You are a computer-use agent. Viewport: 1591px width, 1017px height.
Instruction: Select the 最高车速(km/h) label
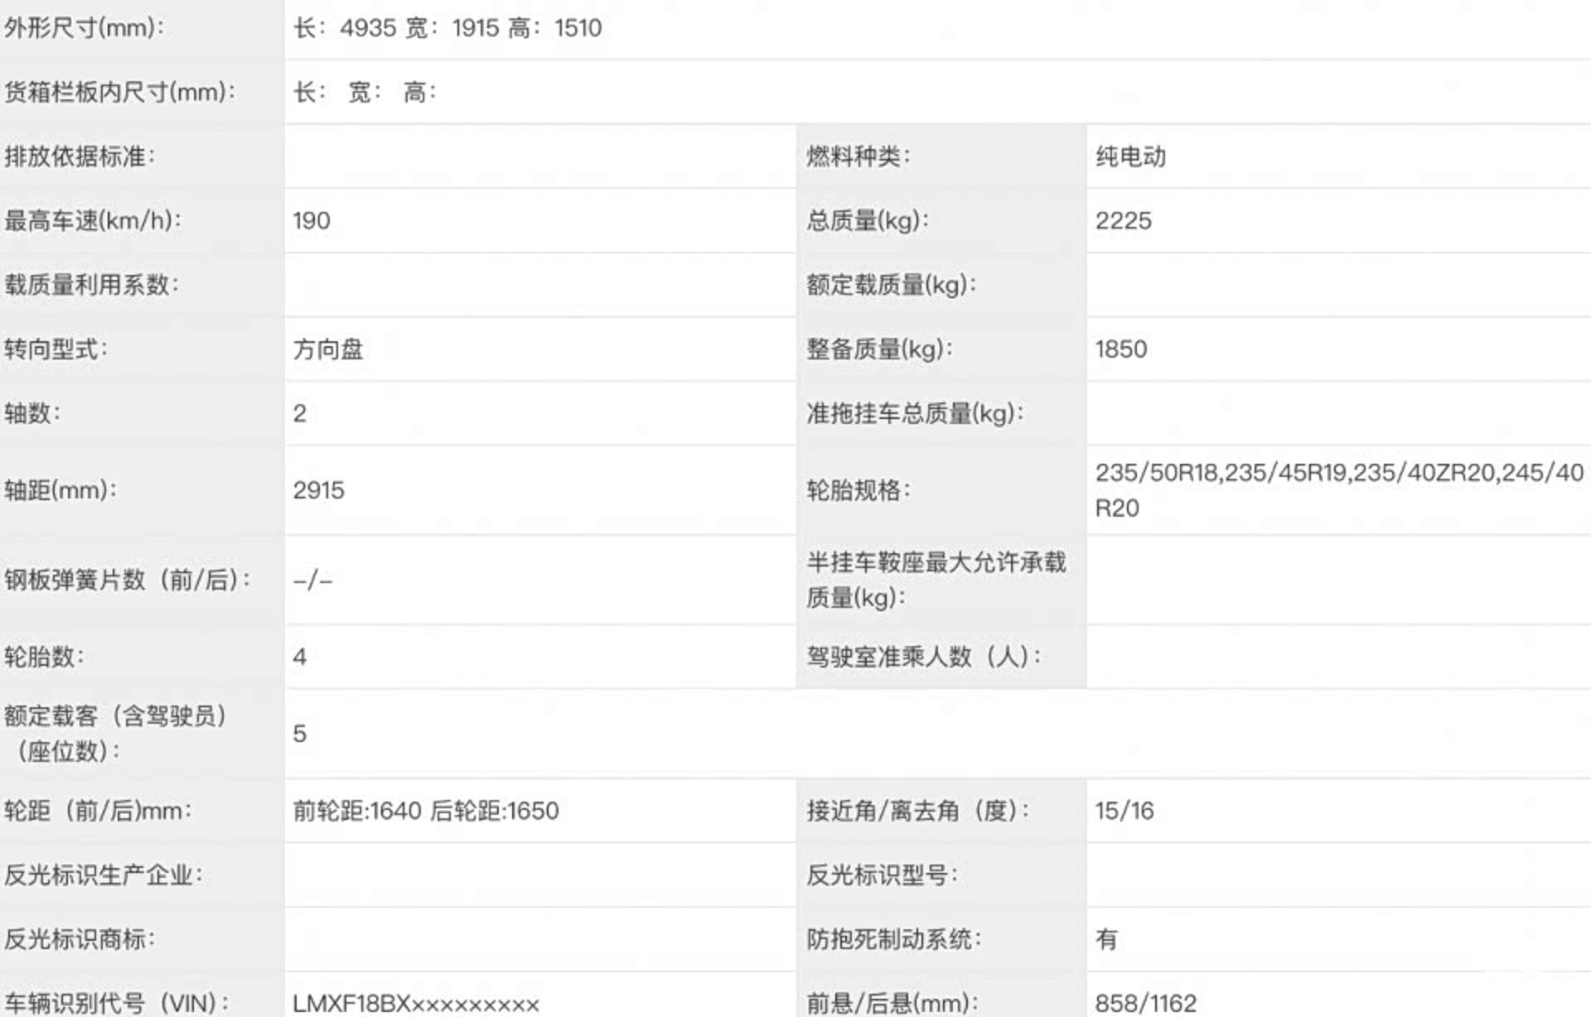coord(93,221)
